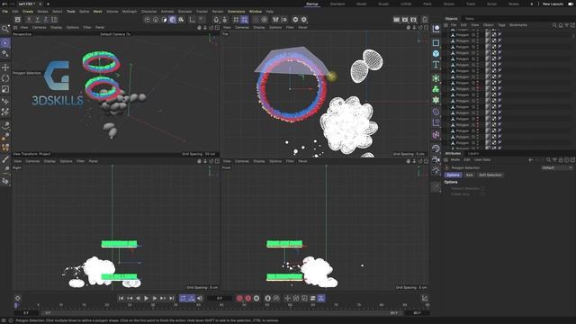Toggle the X axis lock
The height and width of the screenshot is (324, 576).
pos(30,20)
